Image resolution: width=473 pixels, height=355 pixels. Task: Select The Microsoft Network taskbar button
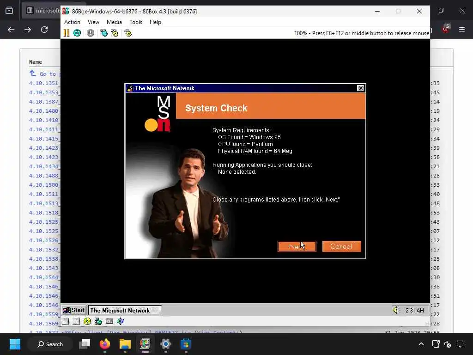coord(125,310)
